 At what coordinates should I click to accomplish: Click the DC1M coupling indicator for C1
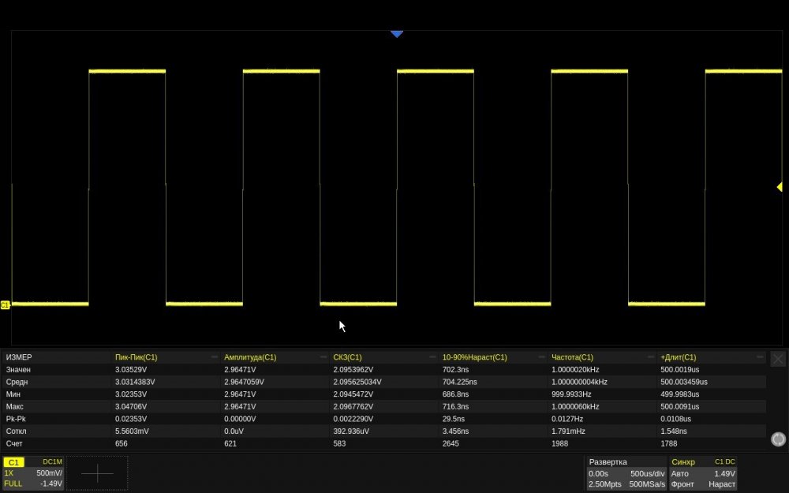point(52,462)
